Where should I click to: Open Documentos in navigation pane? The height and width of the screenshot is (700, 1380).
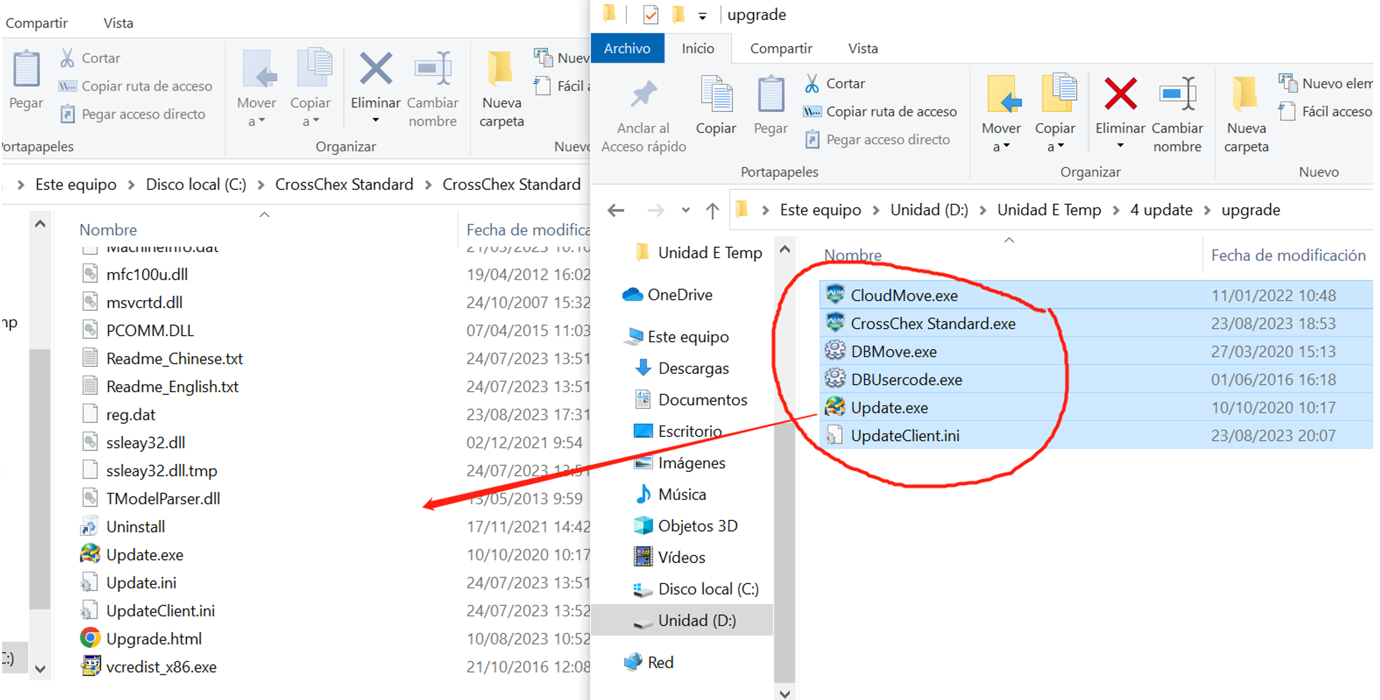(691, 400)
